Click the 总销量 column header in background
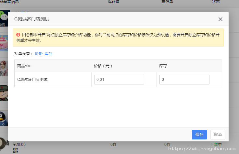The width and height of the screenshot is (239, 154). [x=167, y=2]
